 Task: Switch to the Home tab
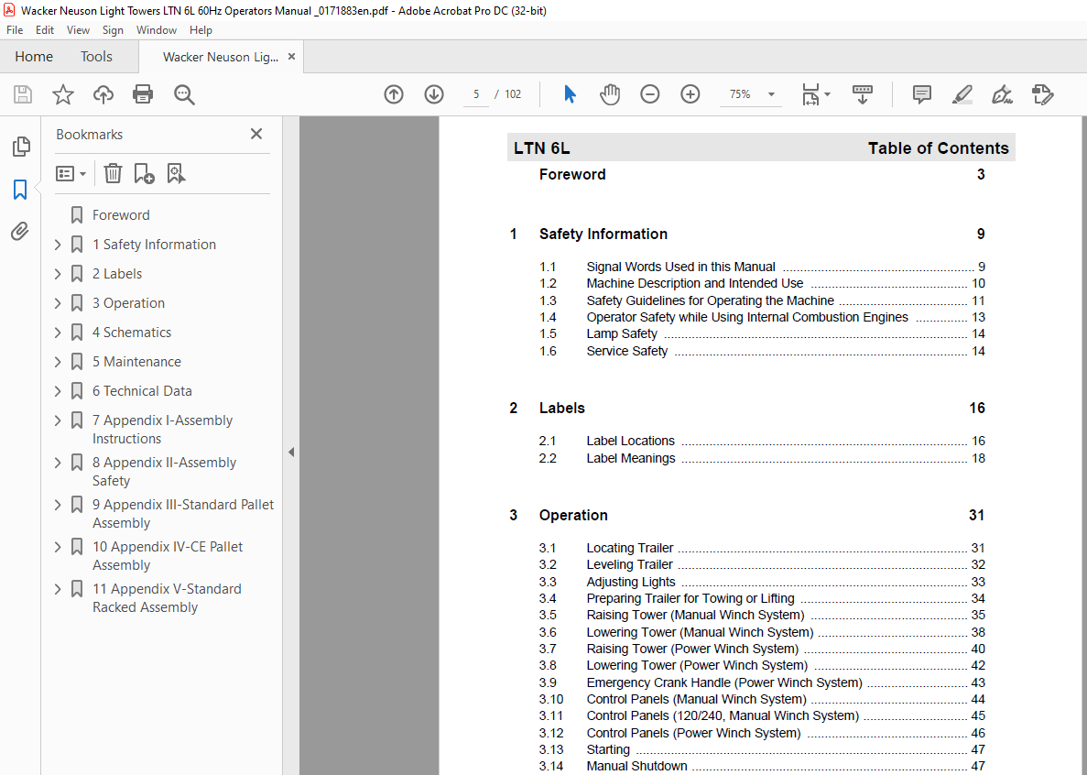tap(34, 57)
